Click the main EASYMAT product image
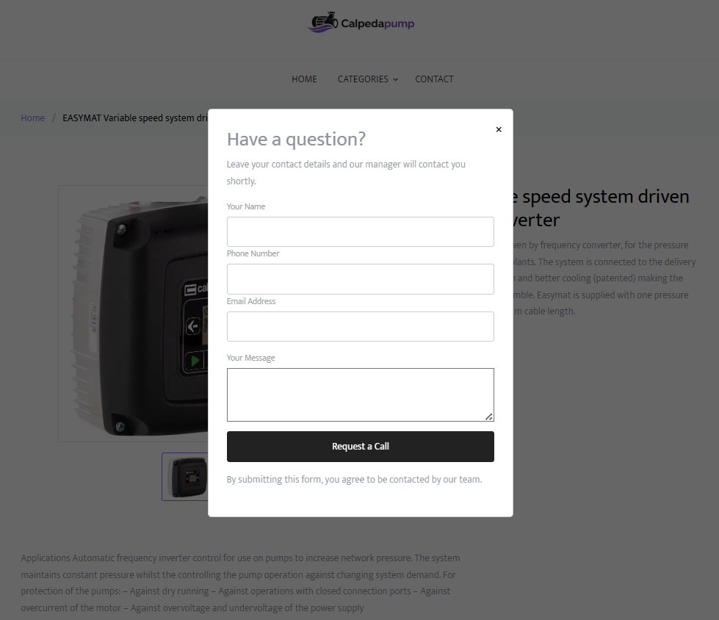Image resolution: width=719 pixels, height=620 pixels. pos(134,314)
